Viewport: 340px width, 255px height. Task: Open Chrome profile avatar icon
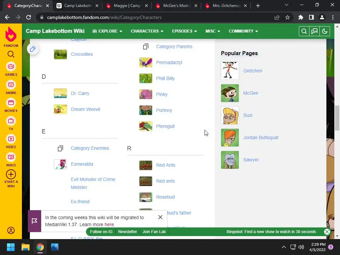tap(322, 17)
